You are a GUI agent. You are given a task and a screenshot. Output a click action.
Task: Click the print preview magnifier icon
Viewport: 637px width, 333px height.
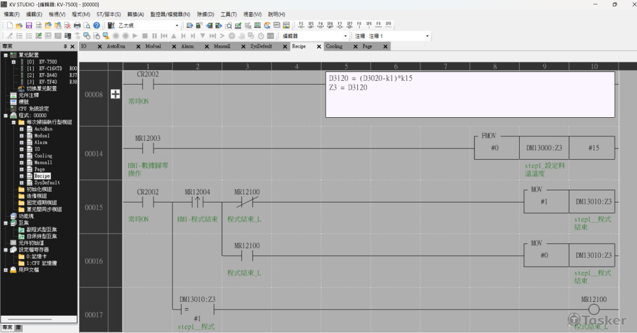(87, 25)
